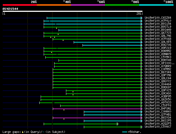Select the UniRef100_B9HTA9 label
Screen dimensions: 176x134
coord(158,60)
